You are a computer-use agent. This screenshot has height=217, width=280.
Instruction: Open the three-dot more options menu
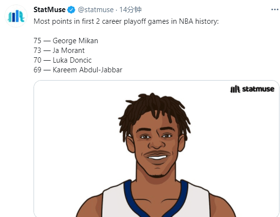coord(275,9)
